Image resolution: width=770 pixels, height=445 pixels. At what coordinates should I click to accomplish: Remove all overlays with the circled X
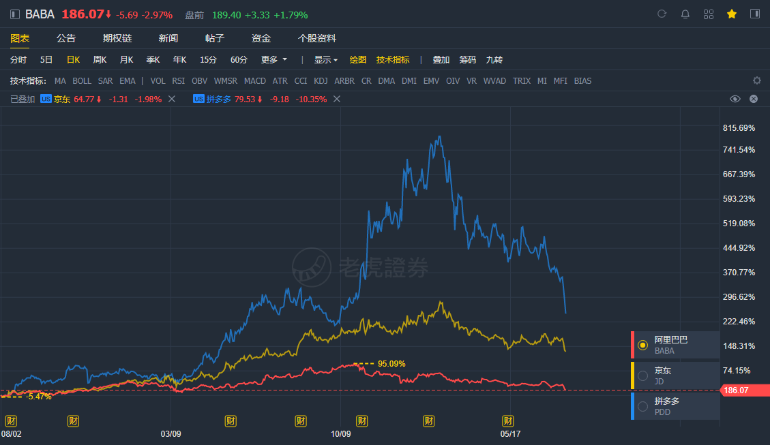pos(754,99)
